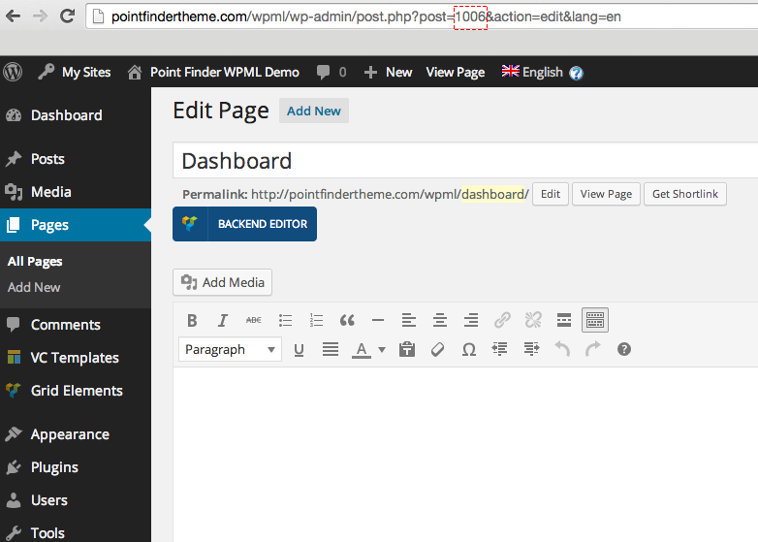Click the Get Shortlink button
Viewport: 758px width, 542px height.
pyautogui.click(x=684, y=194)
